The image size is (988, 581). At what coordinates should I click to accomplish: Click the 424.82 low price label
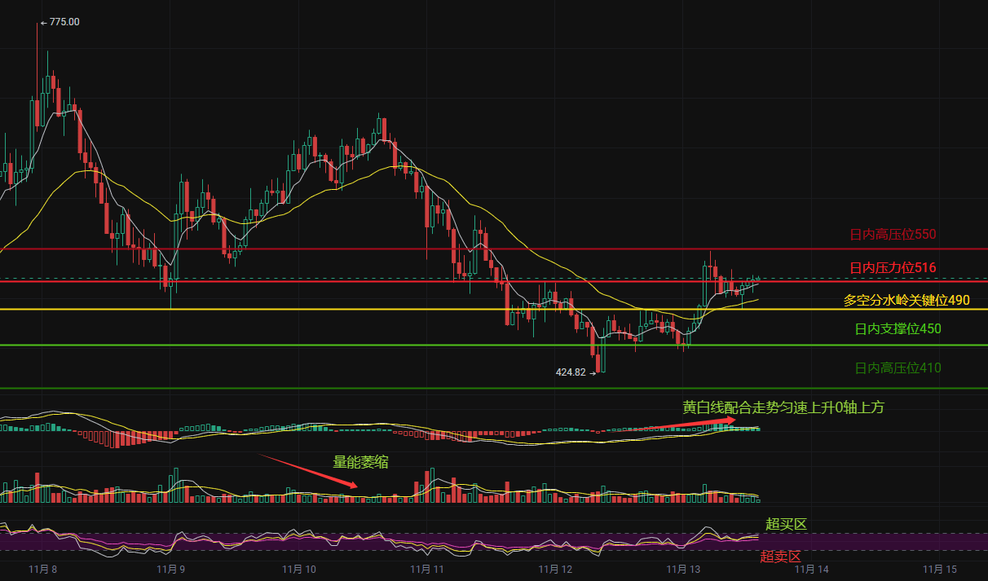click(571, 372)
